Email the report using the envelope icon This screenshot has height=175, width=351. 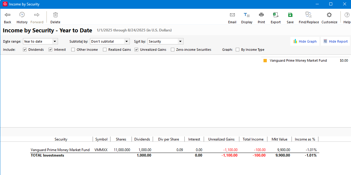pyautogui.click(x=232, y=15)
